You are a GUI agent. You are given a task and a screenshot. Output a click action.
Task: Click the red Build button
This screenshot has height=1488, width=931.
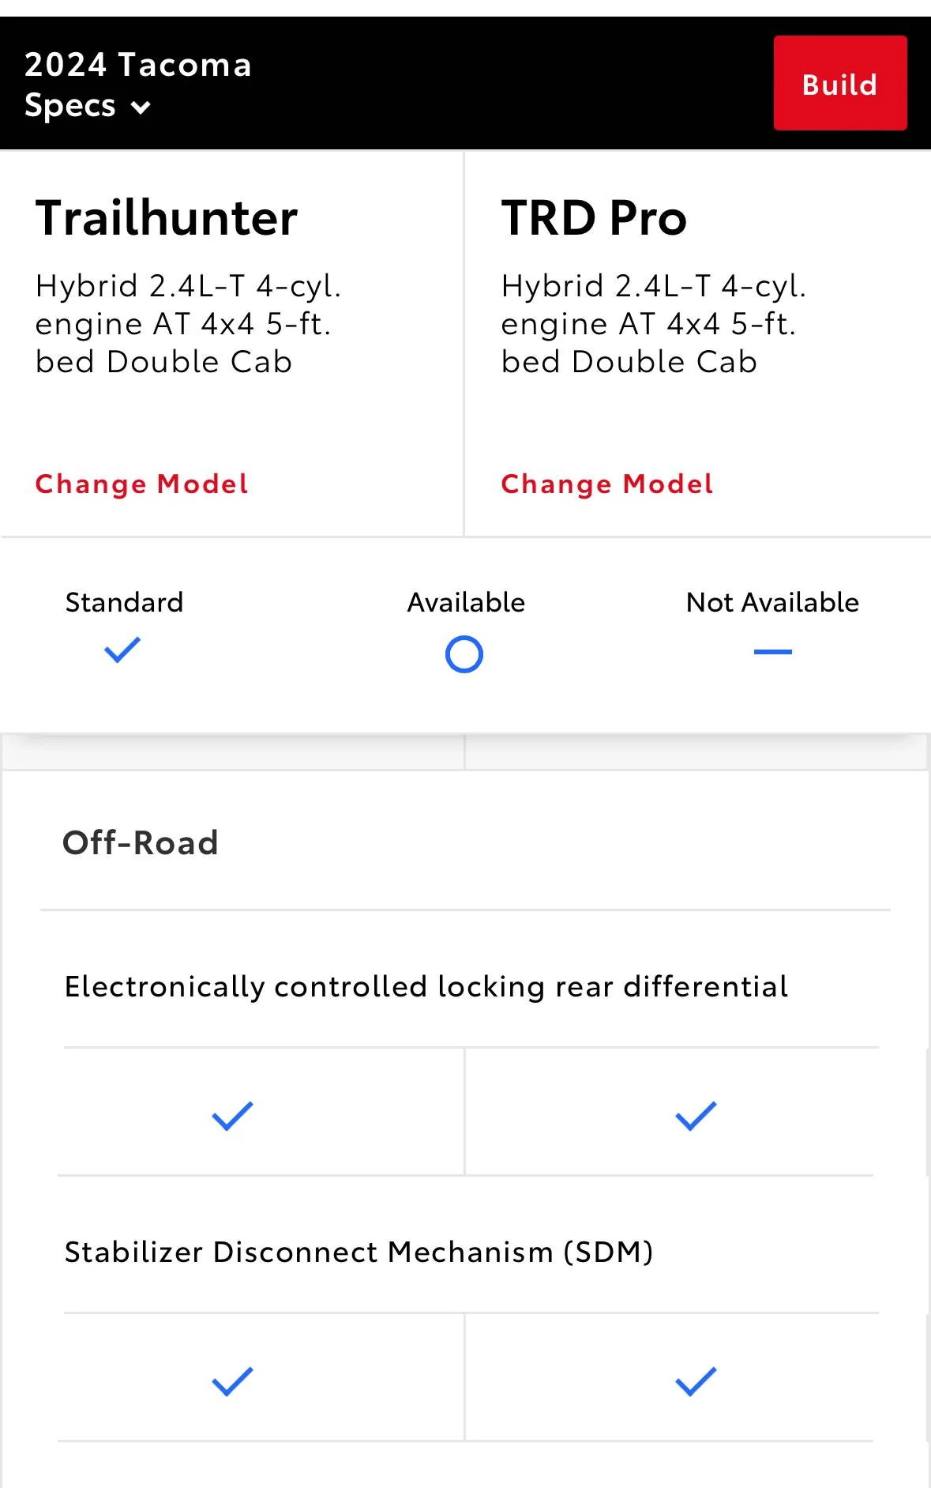pyautogui.click(x=839, y=83)
